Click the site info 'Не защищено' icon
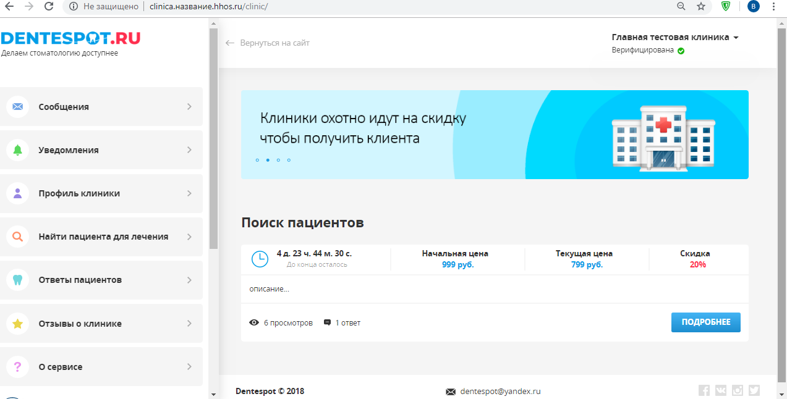The image size is (787, 399). (74, 6)
